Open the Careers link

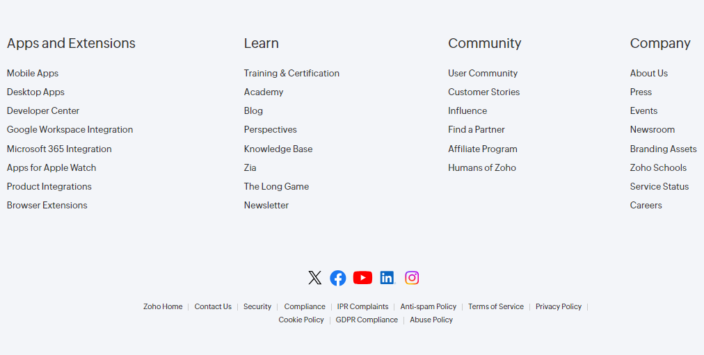[646, 206]
